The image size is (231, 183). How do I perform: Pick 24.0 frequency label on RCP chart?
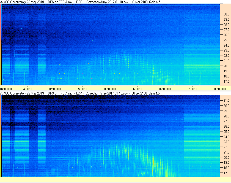point(227,45)
